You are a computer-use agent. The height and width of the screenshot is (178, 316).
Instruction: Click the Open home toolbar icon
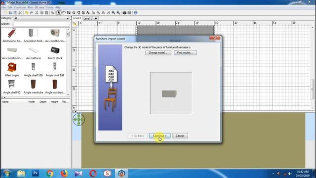click(10, 13)
